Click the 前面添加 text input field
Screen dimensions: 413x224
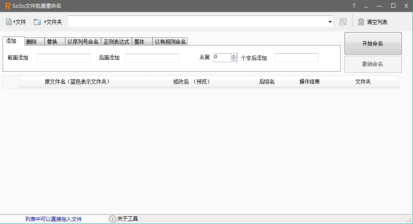pyautogui.click(x=64, y=58)
